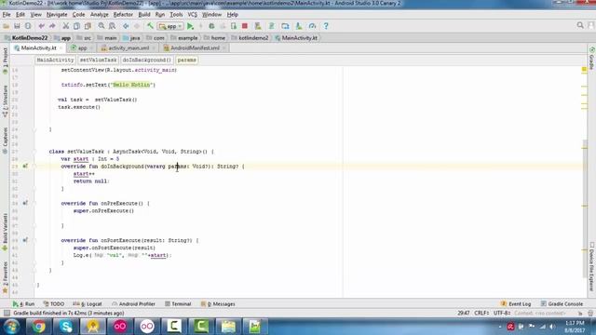Viewport: 596px width, 335px height.
Task: Copy selection with the toolbar copy icon
Action: click(x=76, y=26)
